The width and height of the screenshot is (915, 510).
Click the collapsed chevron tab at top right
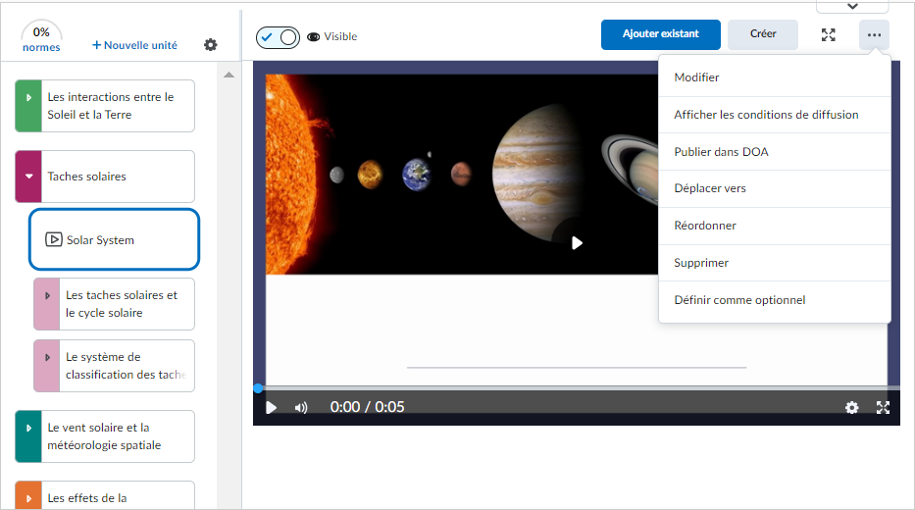pyautogui.click(x=852, y=7)
